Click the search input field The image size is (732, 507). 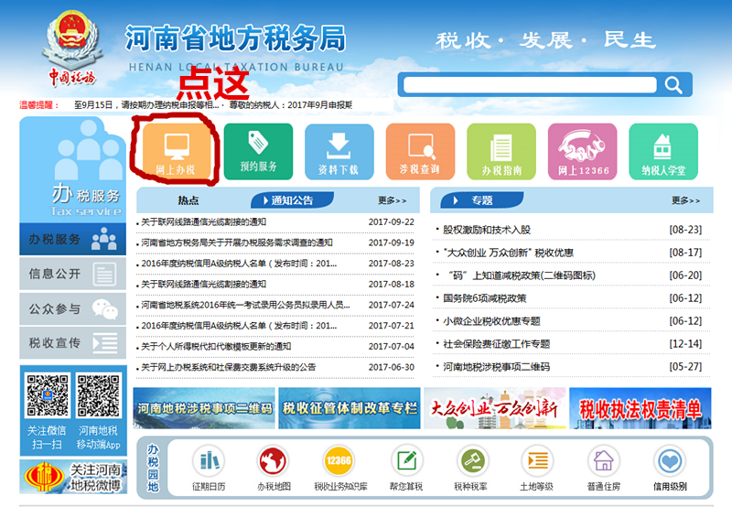tap(528, 86)
